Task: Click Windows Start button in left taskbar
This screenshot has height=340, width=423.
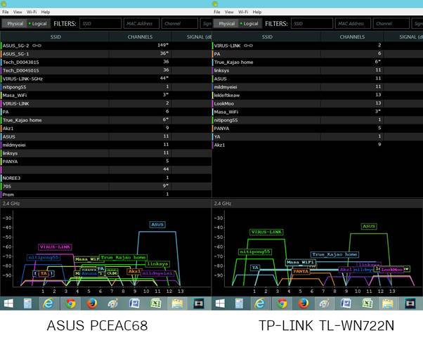Action: pyautogui.click(x=8, y=303)
